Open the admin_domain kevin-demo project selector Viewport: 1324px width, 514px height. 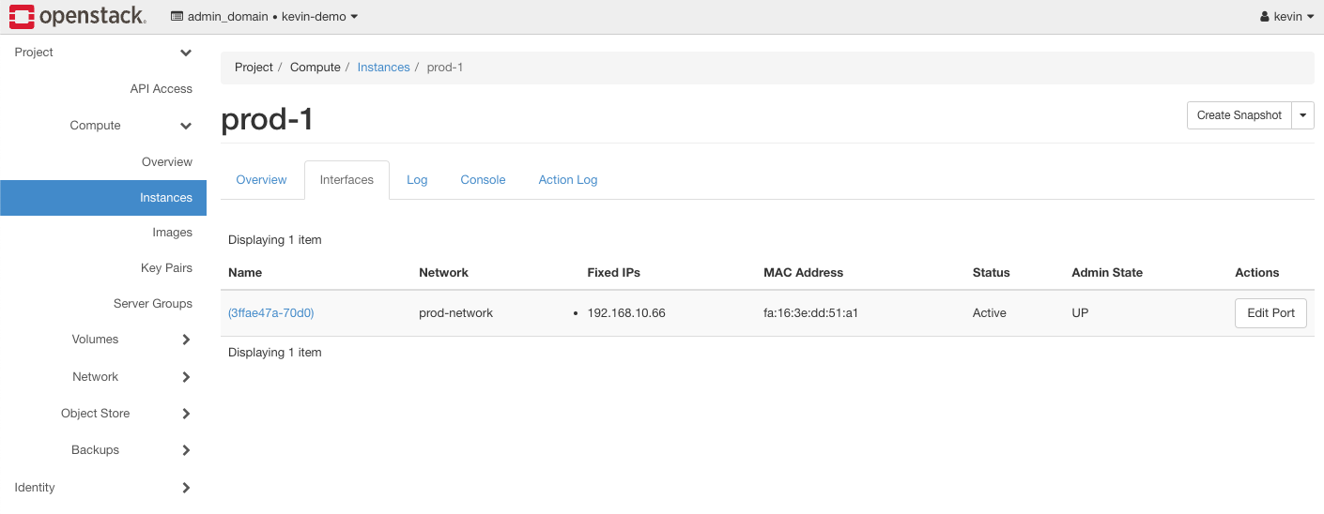tap(264, 17)
